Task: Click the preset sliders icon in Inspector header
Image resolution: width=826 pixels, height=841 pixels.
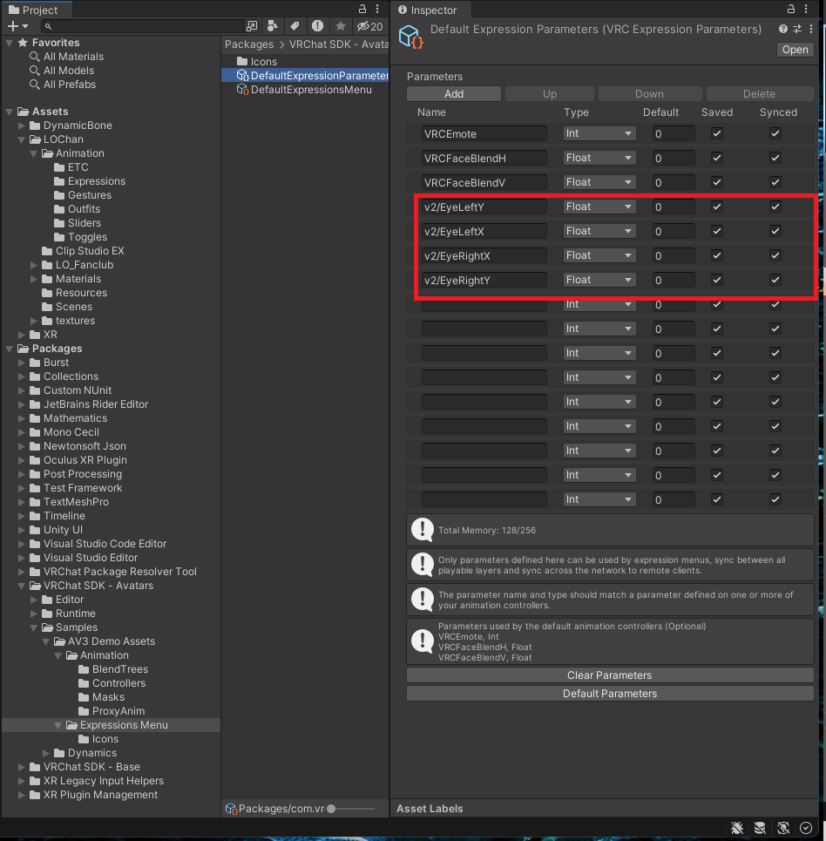Action: pyautogui.click(x=797, y=29)
